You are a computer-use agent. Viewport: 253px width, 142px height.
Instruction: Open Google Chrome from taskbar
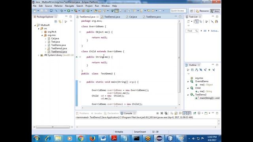pos(81,138)
